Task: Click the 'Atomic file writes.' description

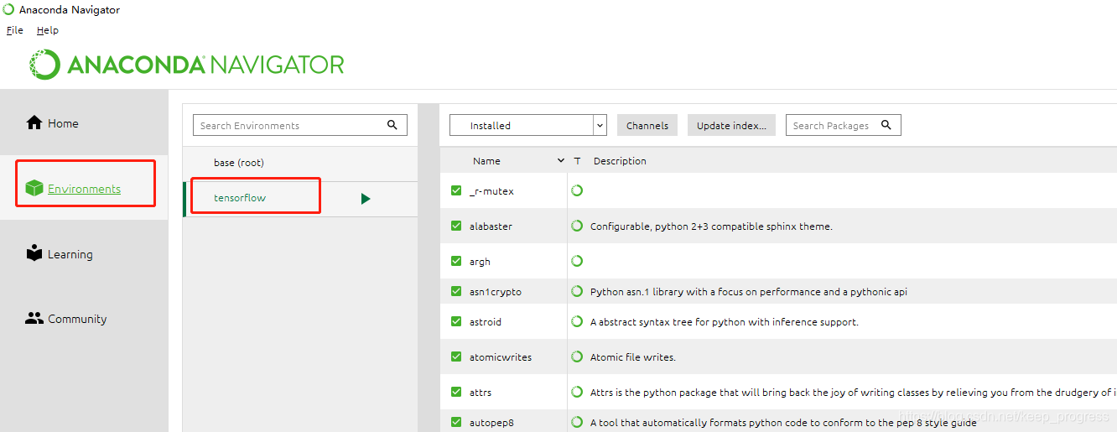Action: point(633,357)
